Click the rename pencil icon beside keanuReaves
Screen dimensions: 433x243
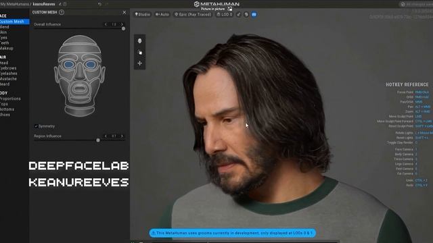(60, 4)
